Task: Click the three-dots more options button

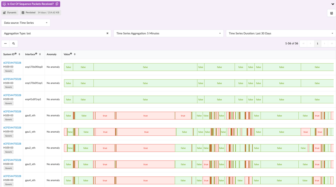Action: pyautogui.click(x=5, y=44)
